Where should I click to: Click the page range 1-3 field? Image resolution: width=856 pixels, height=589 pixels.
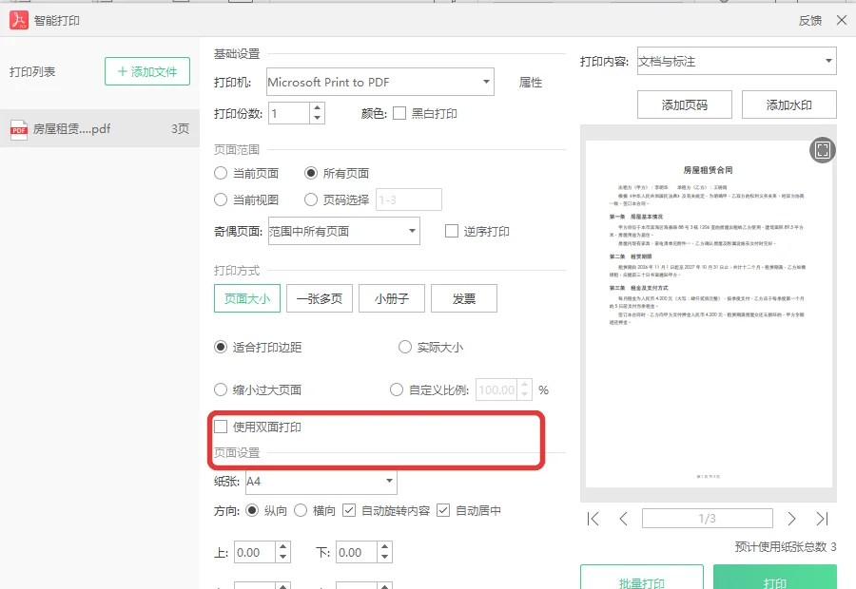409,199
